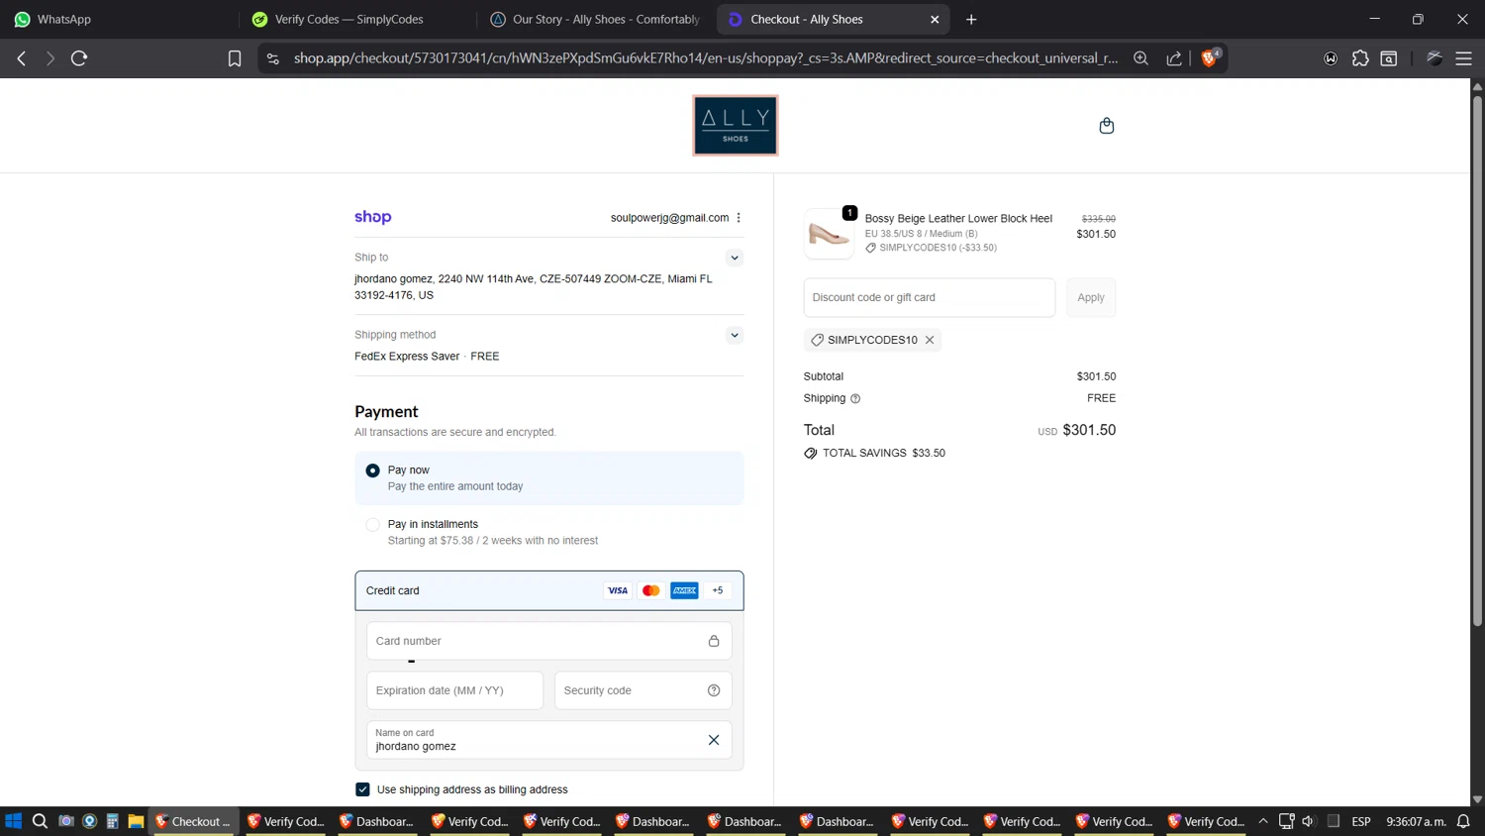
Task: Click the Expiration date field
Action: (455, 690)
